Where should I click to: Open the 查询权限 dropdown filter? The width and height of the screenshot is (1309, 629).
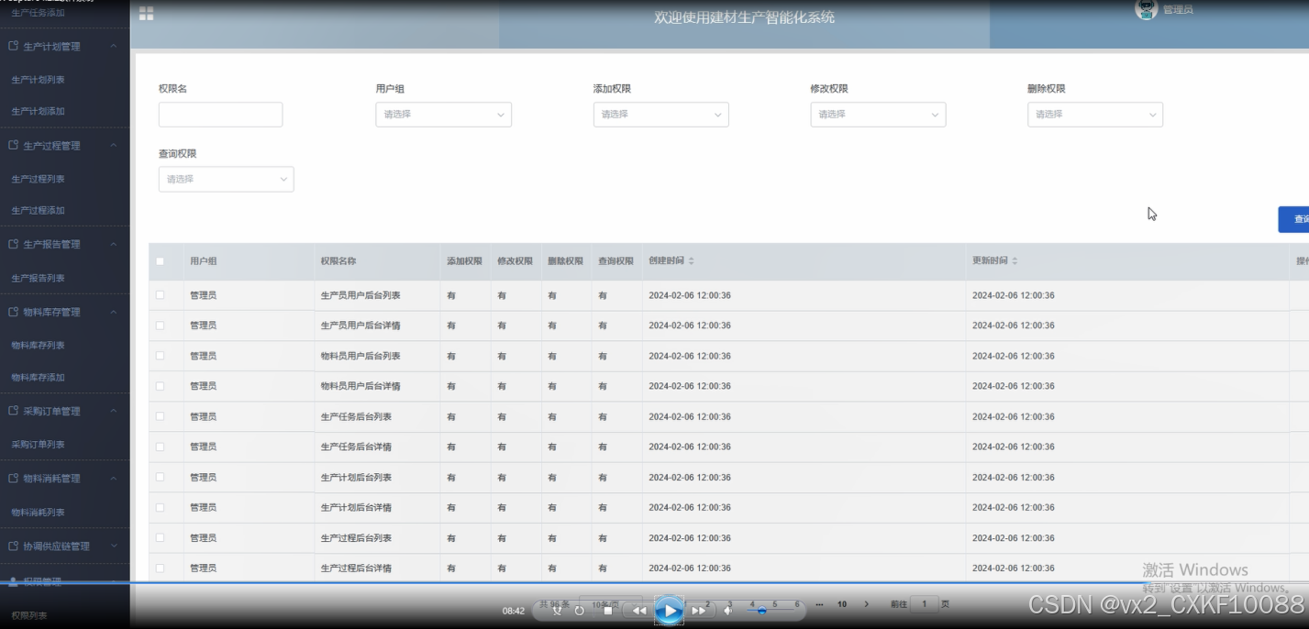pos(226,179)
